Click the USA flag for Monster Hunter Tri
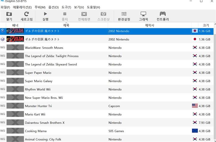Screen dimensions: 216x142 click(195, 106)
